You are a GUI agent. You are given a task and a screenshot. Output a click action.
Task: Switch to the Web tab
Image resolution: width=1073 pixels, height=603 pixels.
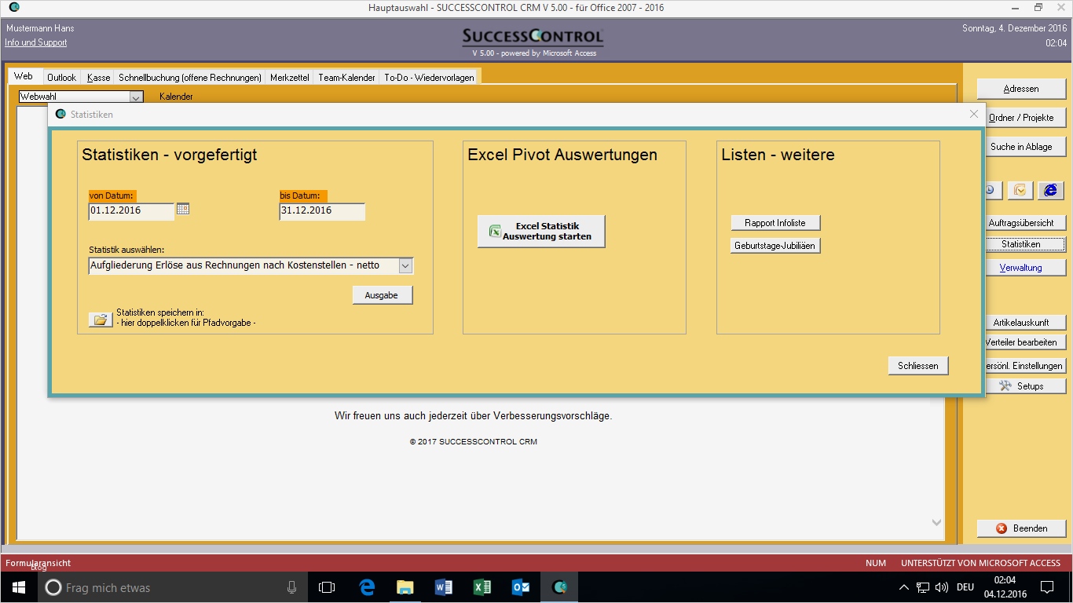pos(24,76)
